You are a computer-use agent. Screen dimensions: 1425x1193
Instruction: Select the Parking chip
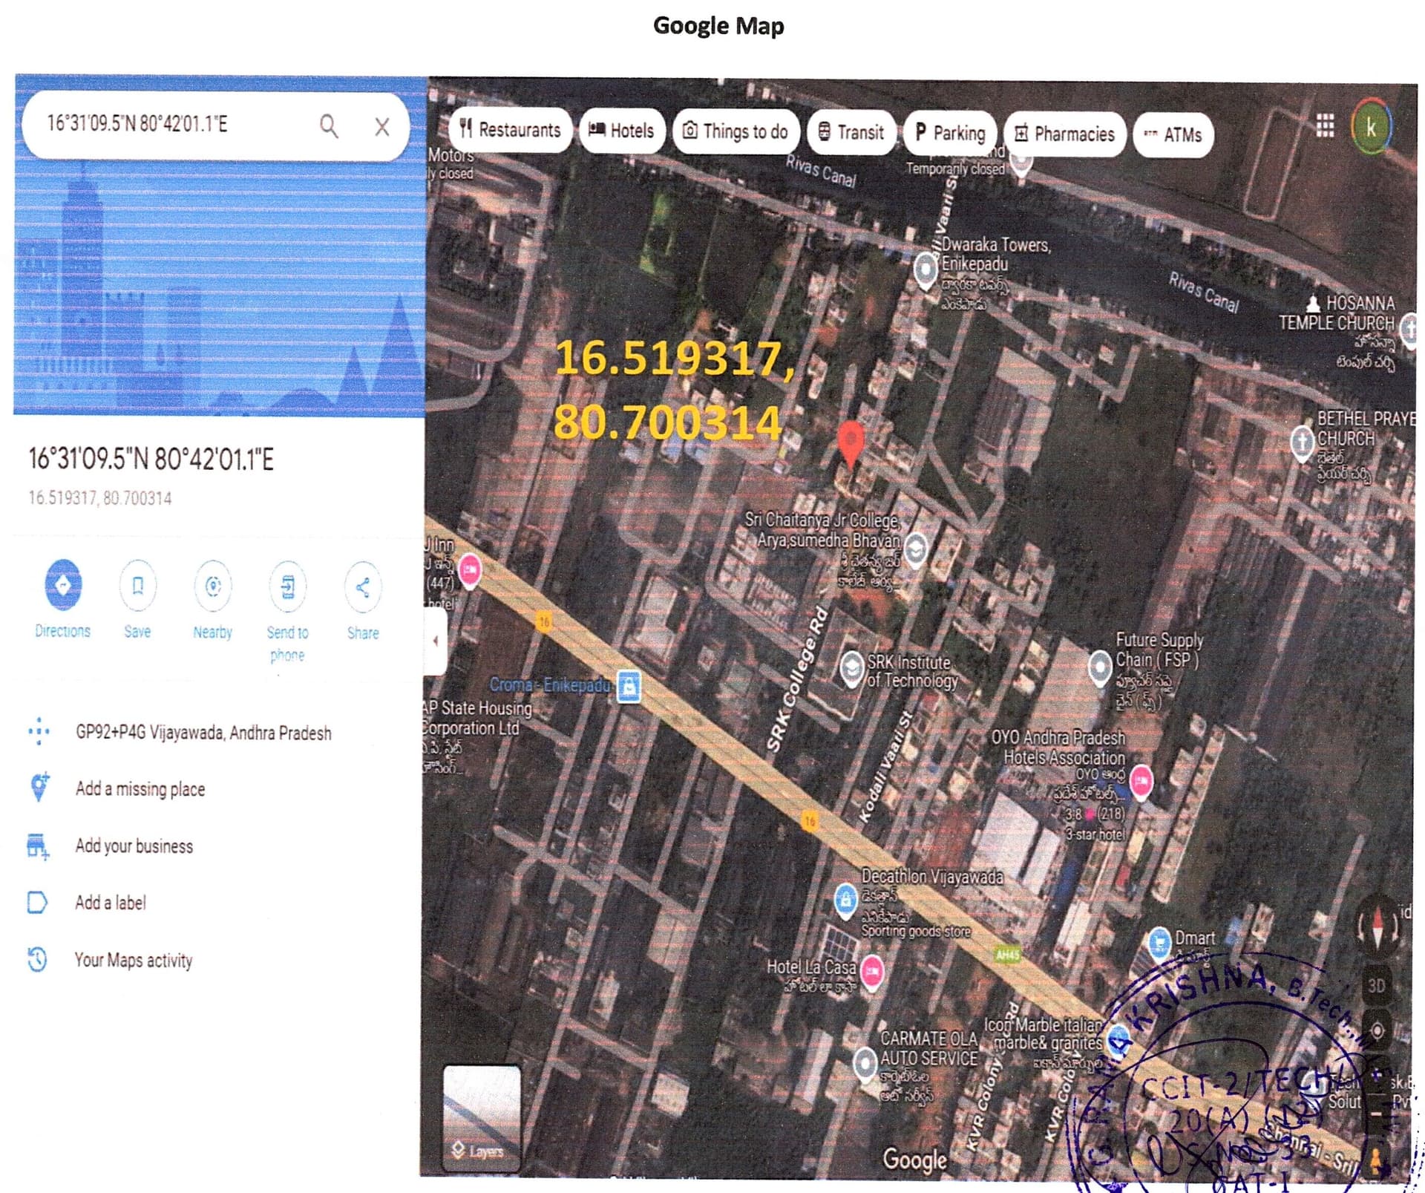950,134
